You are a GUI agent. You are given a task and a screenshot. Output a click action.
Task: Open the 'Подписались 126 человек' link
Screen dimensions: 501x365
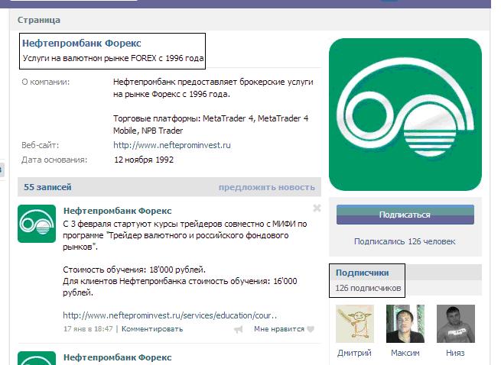click(x=405, y=241)
